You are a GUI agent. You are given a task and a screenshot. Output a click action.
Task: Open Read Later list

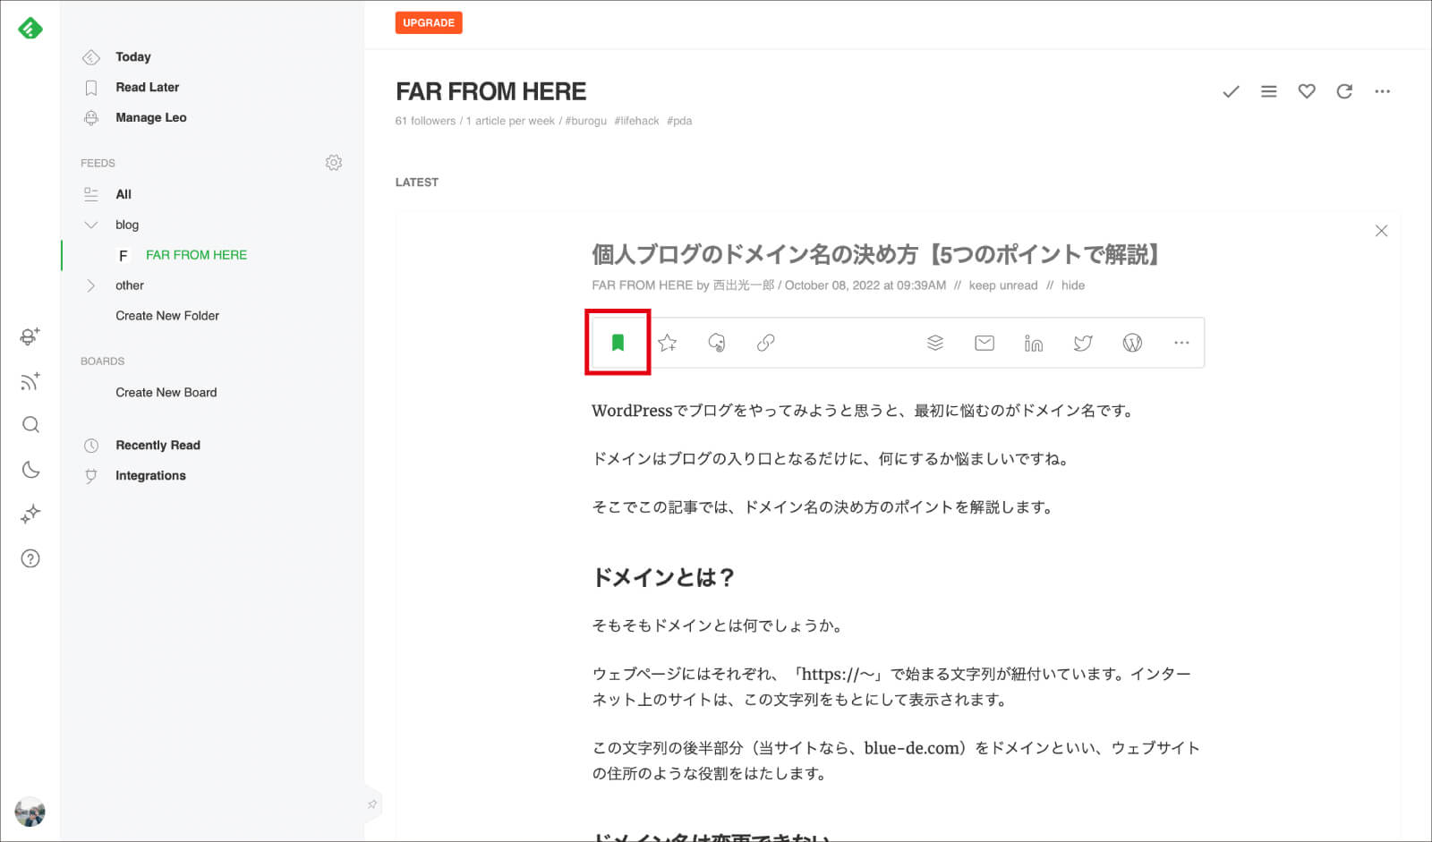point(147,87)
